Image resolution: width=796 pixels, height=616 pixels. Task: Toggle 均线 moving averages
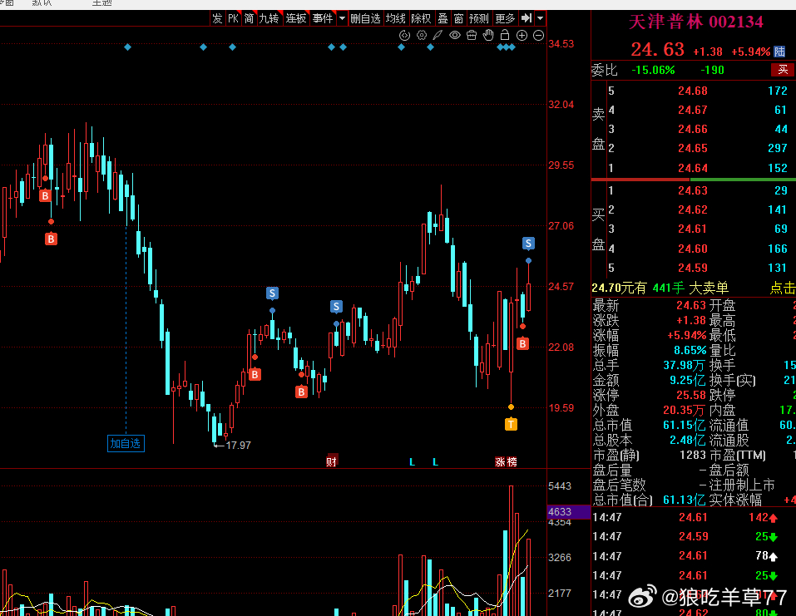395,18
